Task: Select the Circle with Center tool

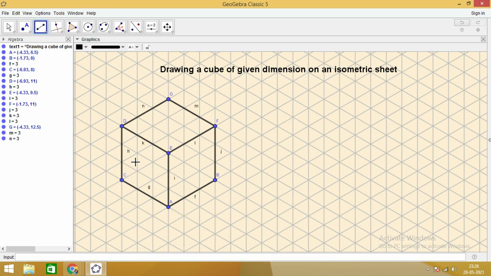Action: (88, 27)
